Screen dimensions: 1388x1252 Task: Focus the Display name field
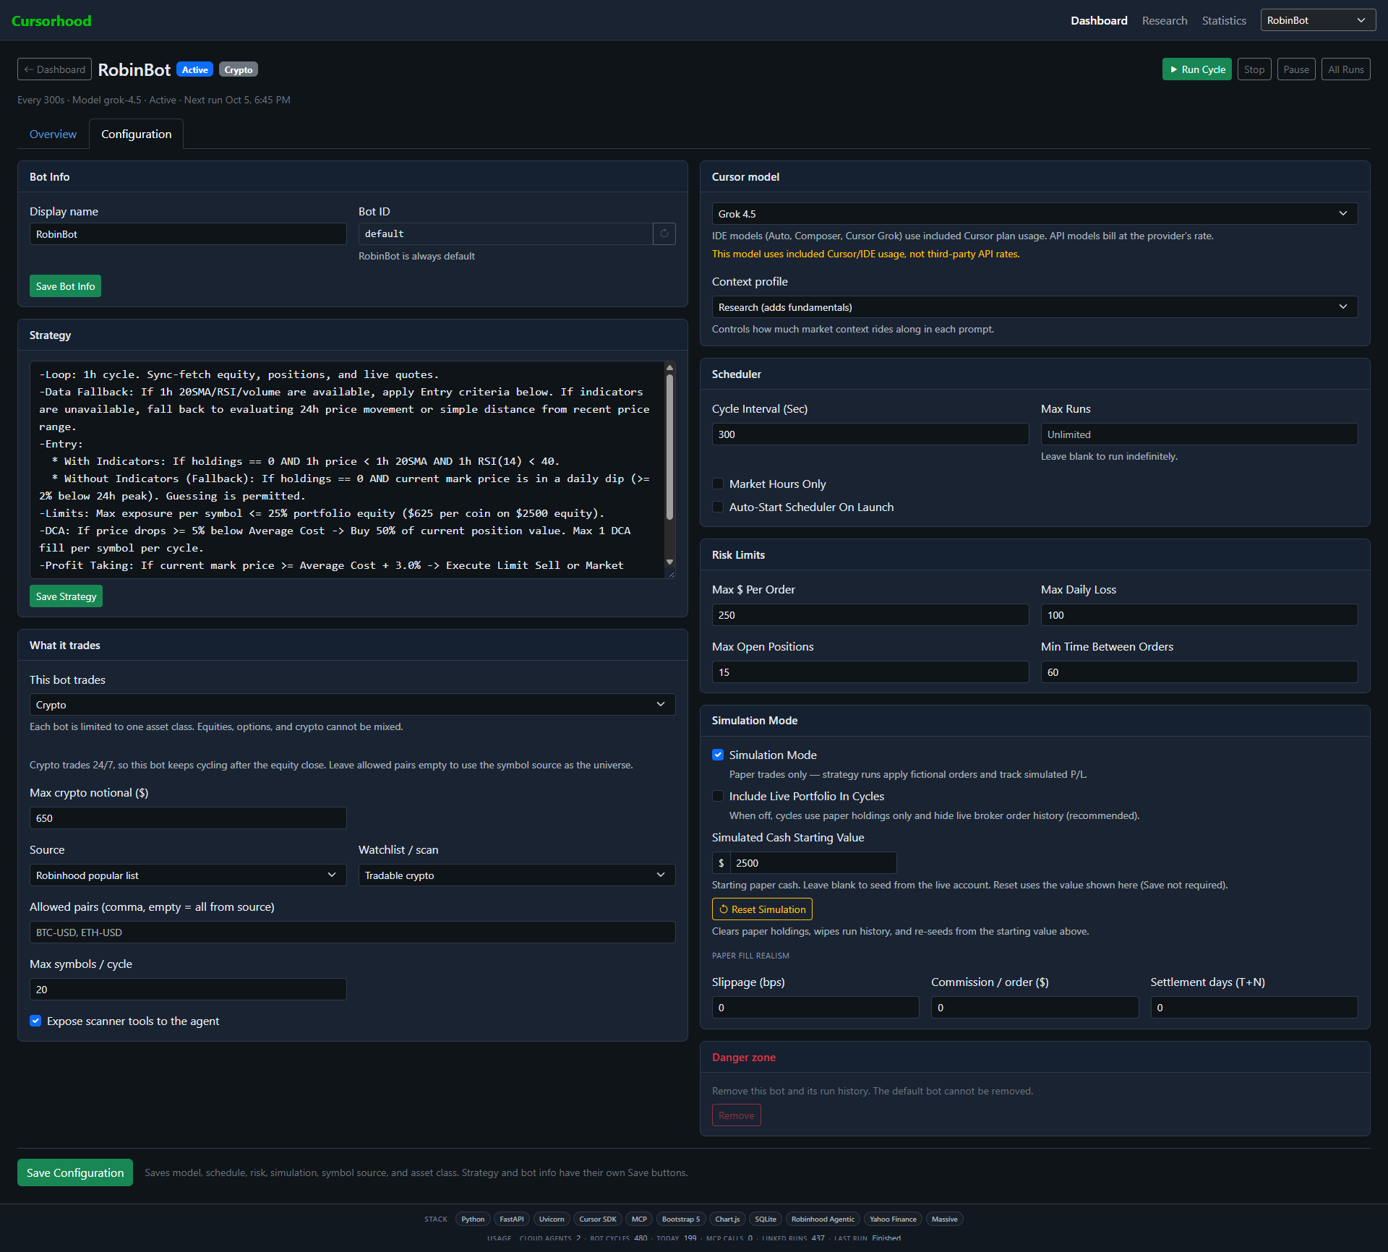188,234
